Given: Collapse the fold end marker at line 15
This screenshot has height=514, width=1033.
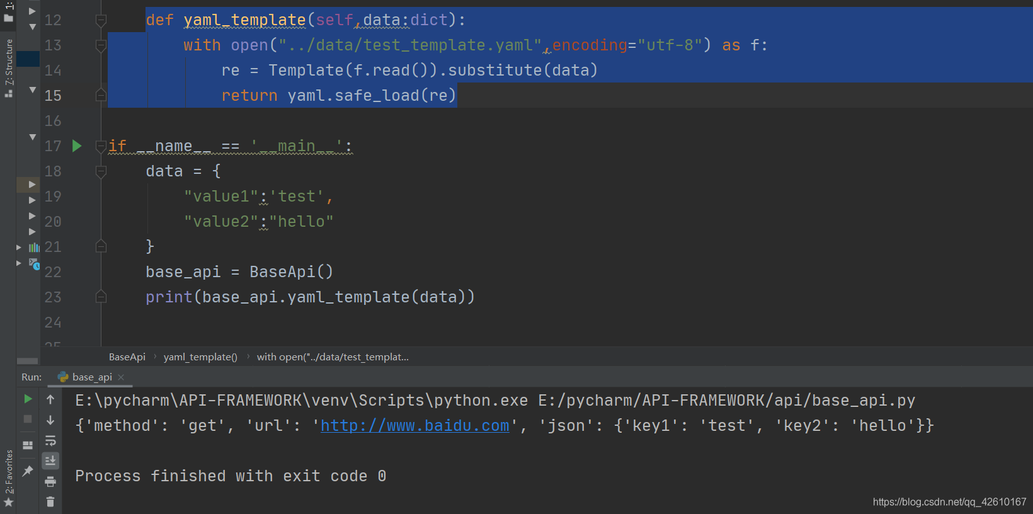Looking at the screenshot, I should [x=101, y=95].
